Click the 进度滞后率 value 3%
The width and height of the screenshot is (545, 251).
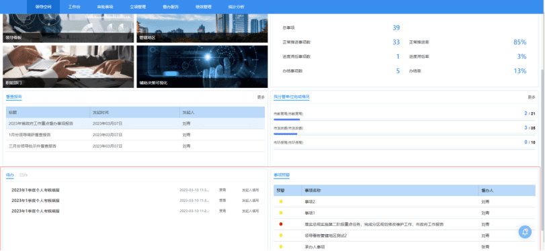(521, 56)
